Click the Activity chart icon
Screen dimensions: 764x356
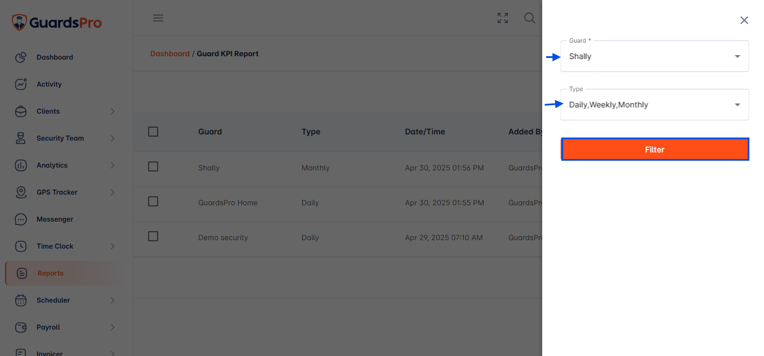tap(21, 84)
